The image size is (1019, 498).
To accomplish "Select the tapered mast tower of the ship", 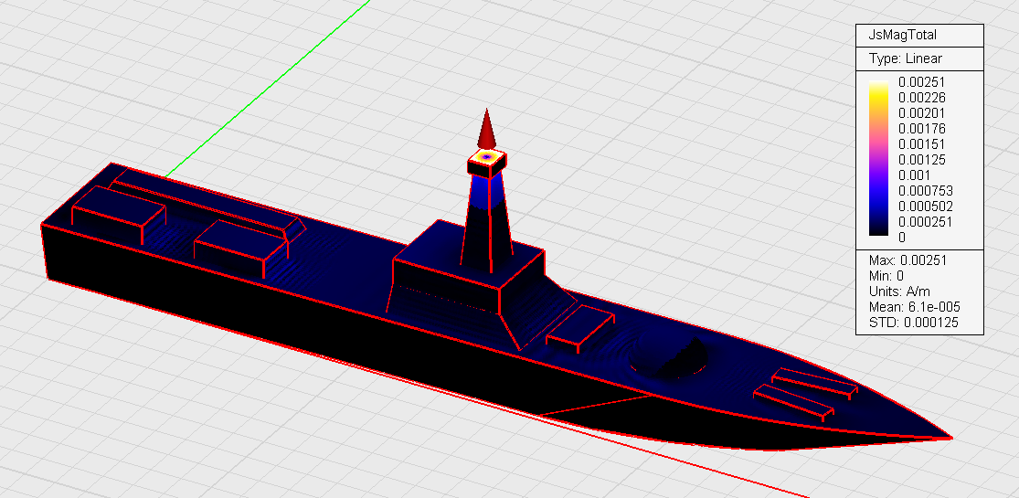I will click(487, 224).
